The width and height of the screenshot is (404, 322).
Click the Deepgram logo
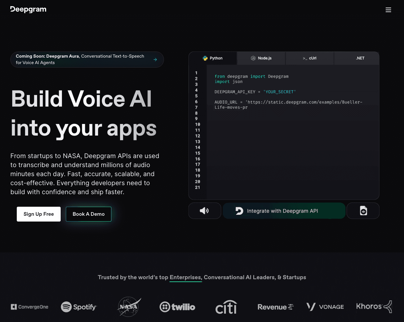(28, 10)
